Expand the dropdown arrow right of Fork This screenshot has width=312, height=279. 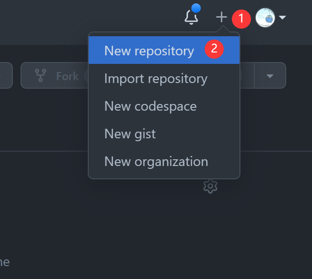[x=270, y=76]
